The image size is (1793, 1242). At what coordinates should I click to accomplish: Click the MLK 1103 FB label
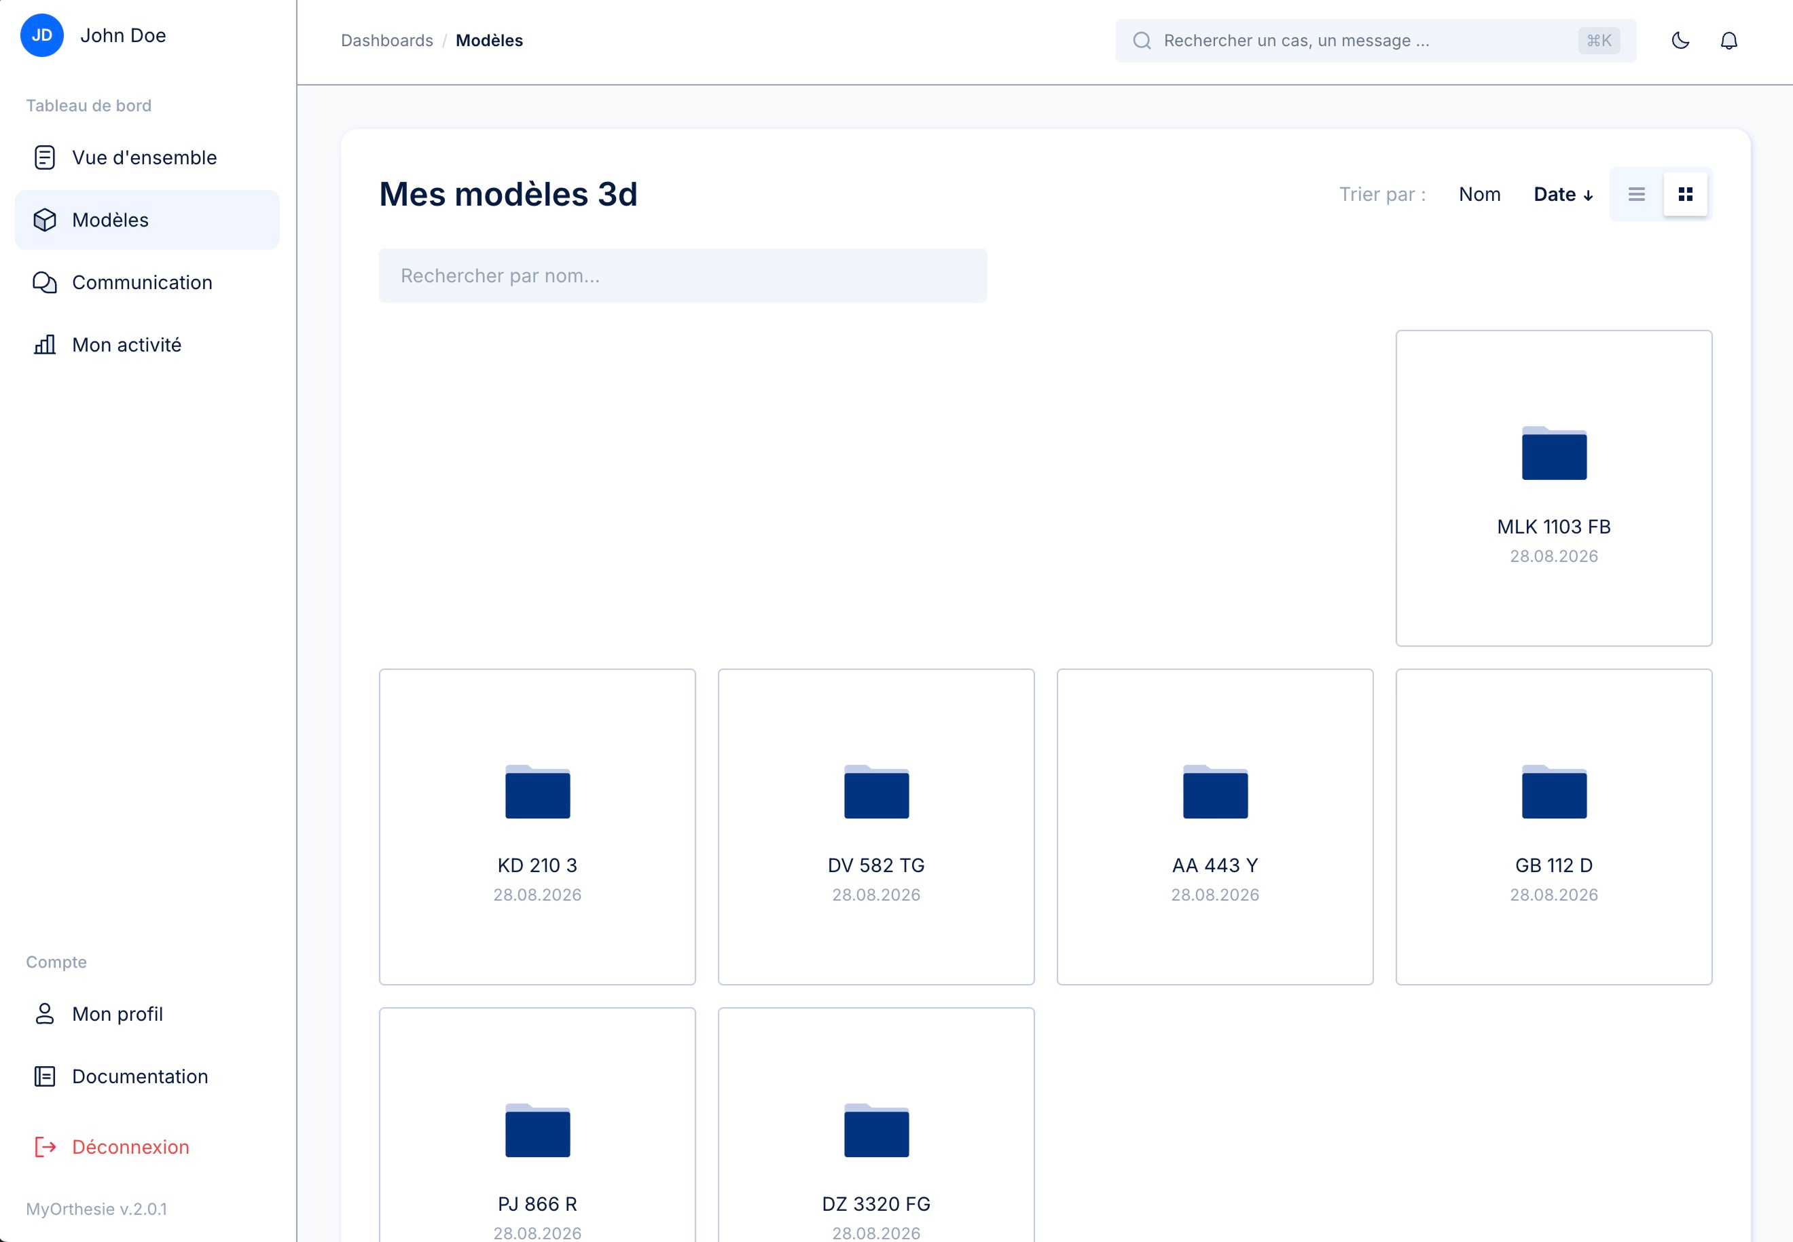pos(1554,527)
